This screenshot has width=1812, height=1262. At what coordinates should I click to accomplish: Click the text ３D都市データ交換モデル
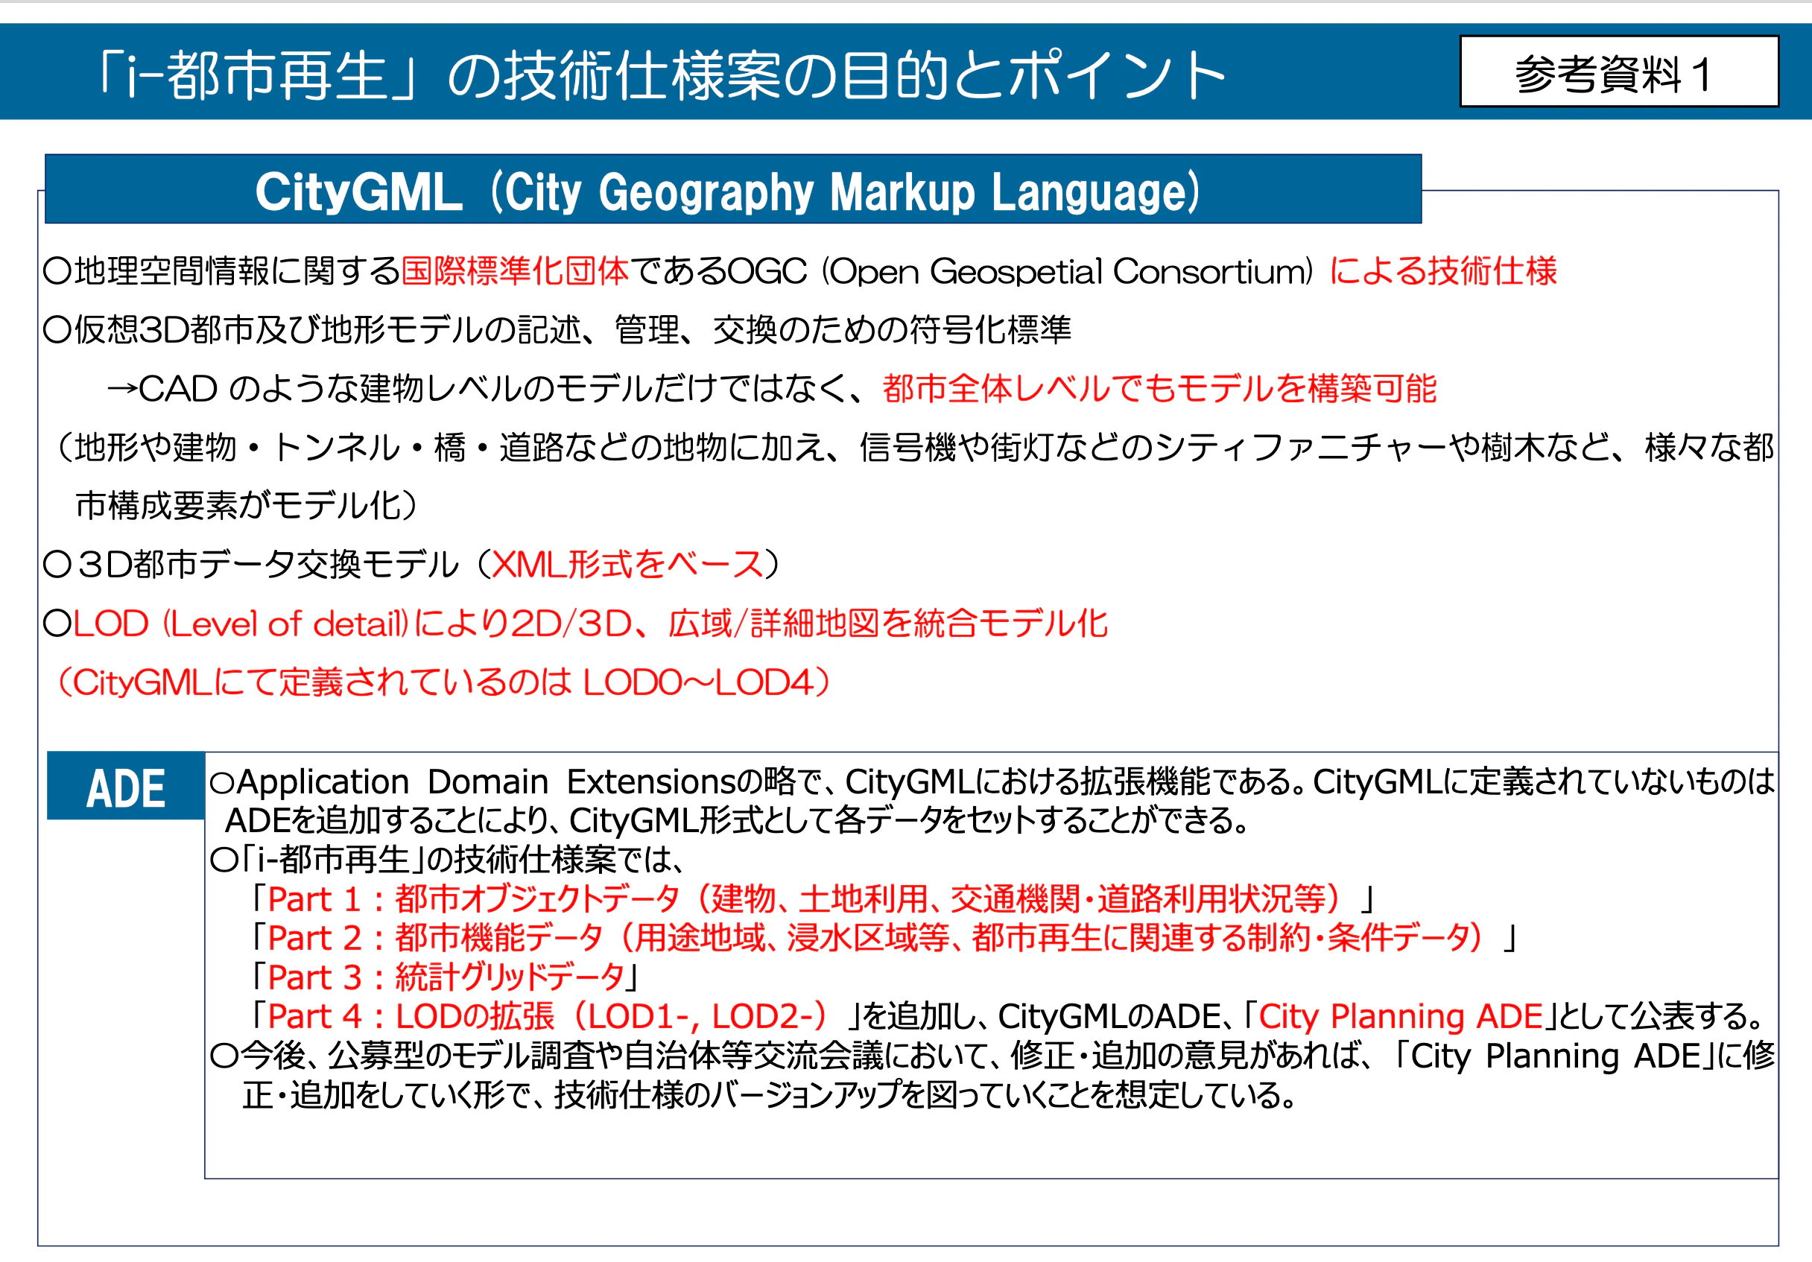(x=251, y=565)
